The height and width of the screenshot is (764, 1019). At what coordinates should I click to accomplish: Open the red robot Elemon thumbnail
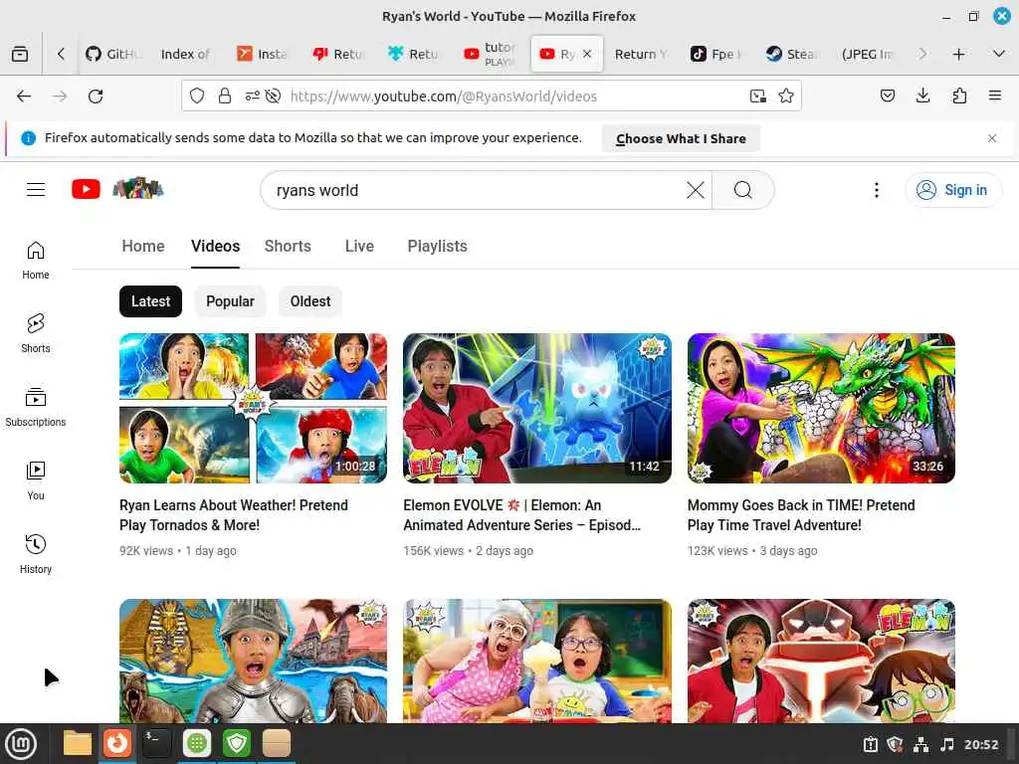pos(821,661)
